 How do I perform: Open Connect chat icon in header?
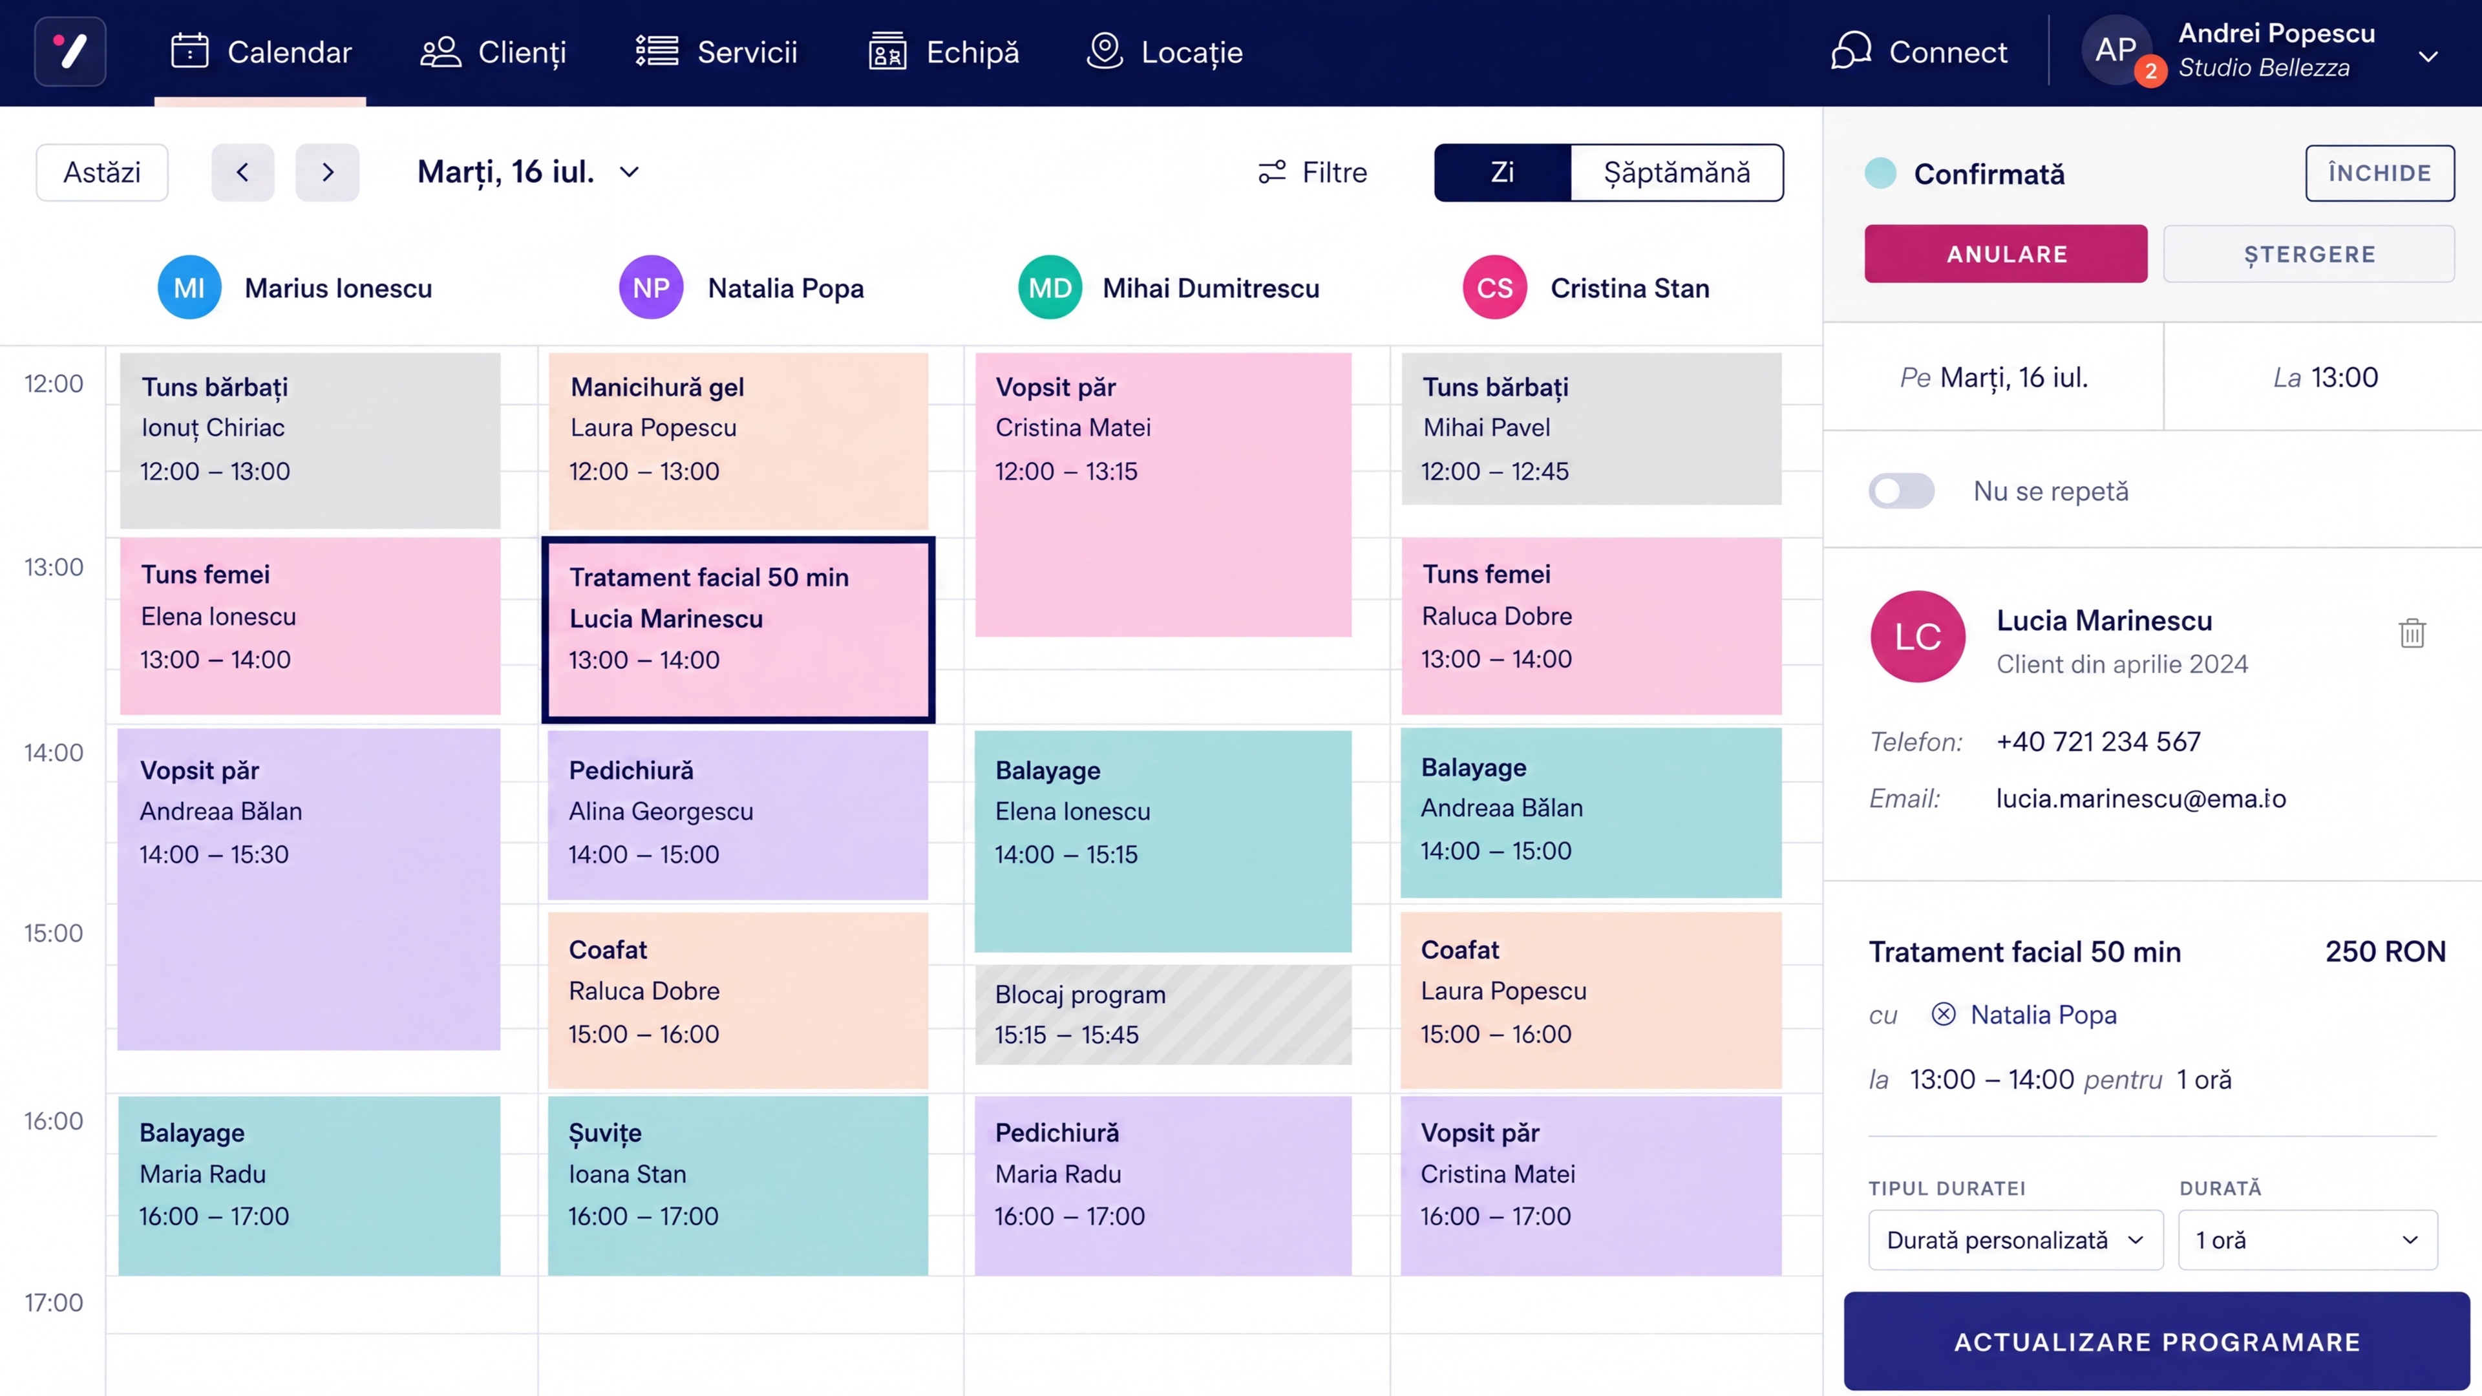(1851, 51)
